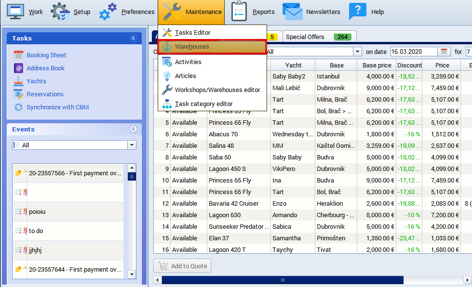
Task: Click the Booking Sheet calendar icon
Action: coord(18,55)
